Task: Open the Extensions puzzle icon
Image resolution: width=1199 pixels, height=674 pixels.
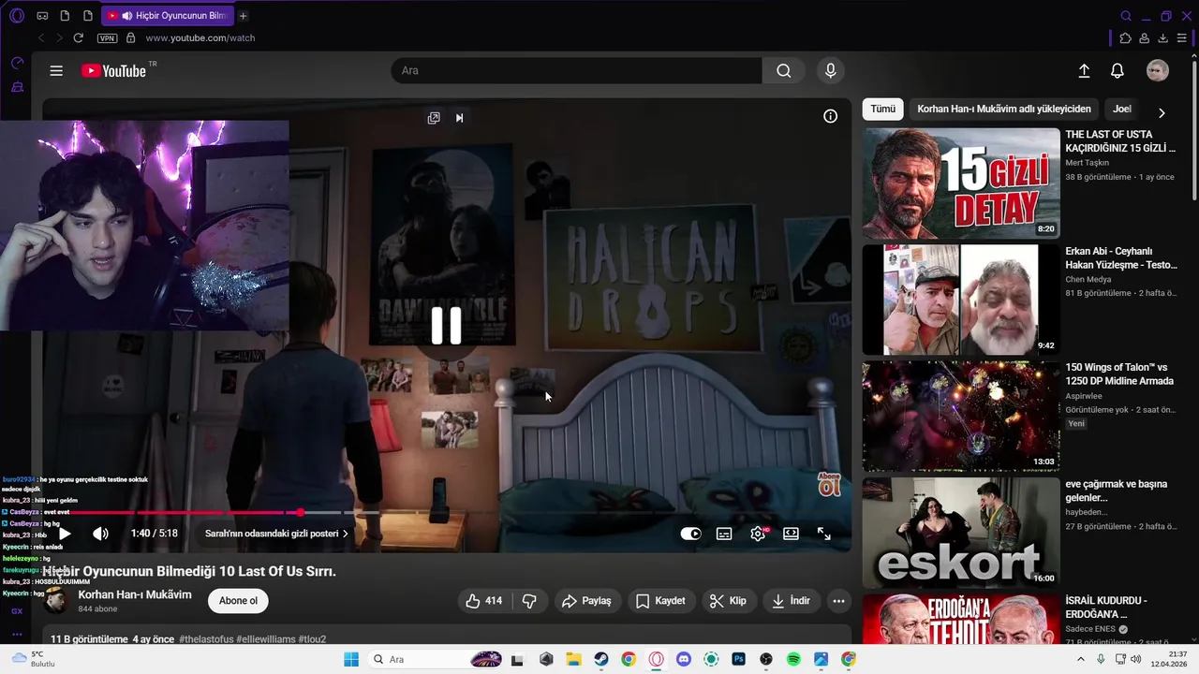Action: coord(1126,38)
